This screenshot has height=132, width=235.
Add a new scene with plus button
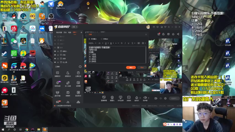coord(81,32)
